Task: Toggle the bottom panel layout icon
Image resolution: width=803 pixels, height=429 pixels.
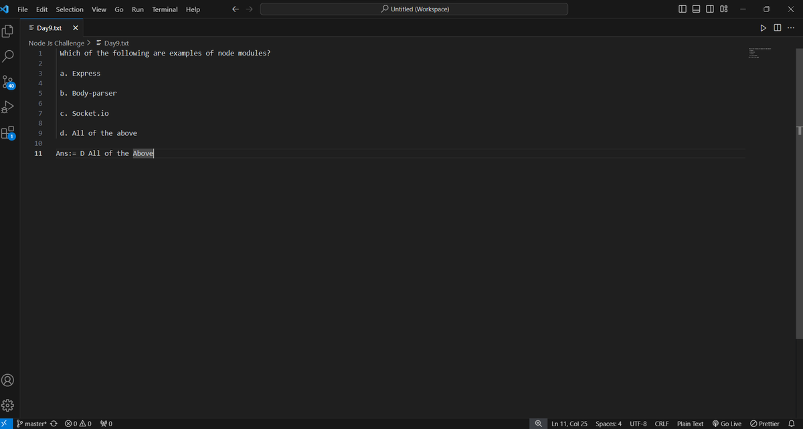Action: [695, 9]
